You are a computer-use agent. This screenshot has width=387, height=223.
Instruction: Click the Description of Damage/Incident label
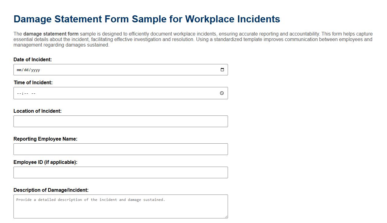[x=51, y=190]
